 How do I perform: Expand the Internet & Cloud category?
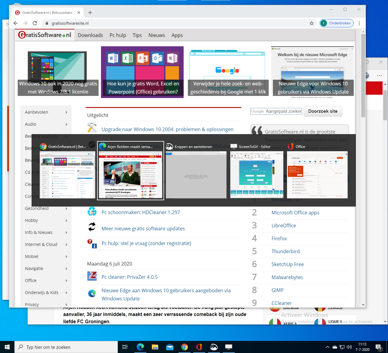click(66, 244)
